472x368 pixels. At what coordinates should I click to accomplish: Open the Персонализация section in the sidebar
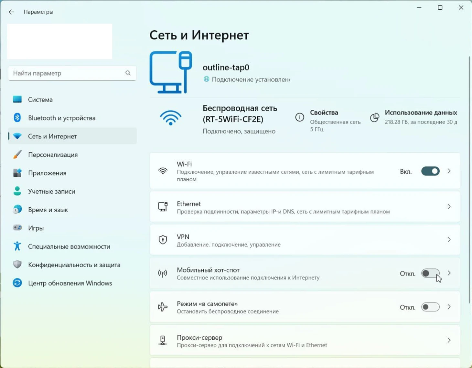(53, 154)
